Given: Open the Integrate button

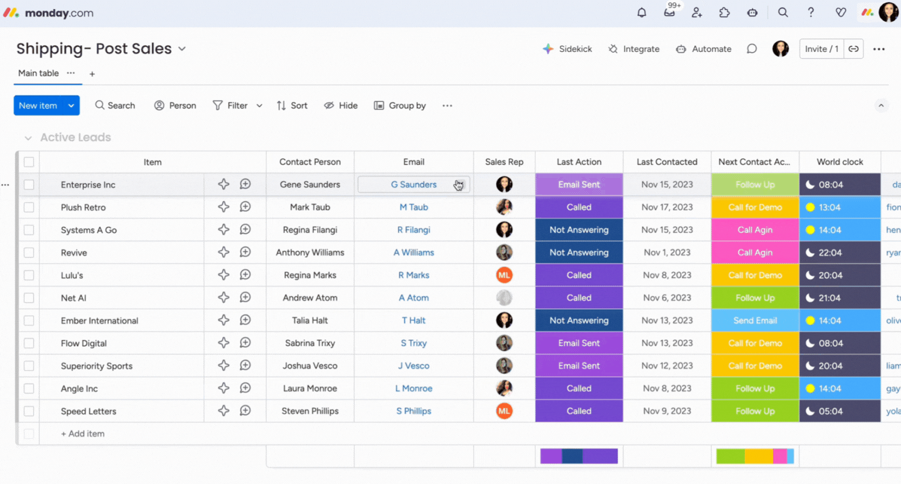Looking at the screenshot, I should coord(634,49).
